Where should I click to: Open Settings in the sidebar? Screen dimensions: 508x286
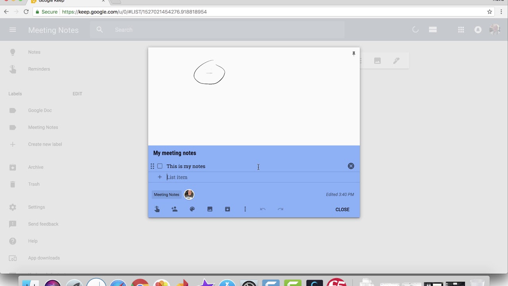pyautogui.click(x=37, y=207)
